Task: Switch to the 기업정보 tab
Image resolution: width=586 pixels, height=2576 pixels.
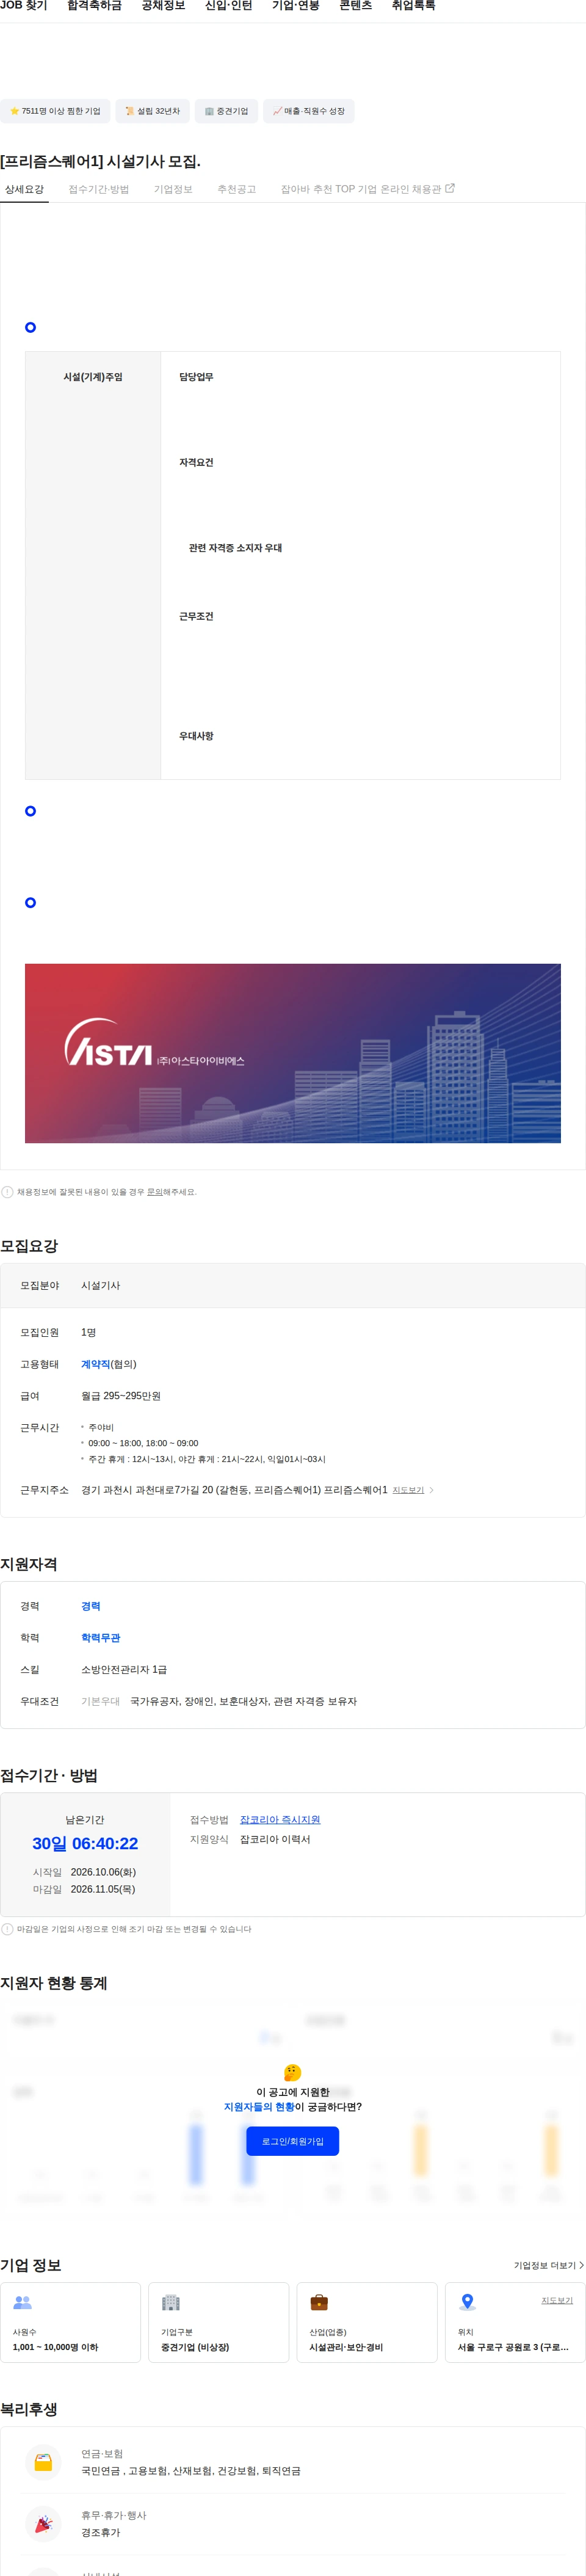Action: click(173, 189)
